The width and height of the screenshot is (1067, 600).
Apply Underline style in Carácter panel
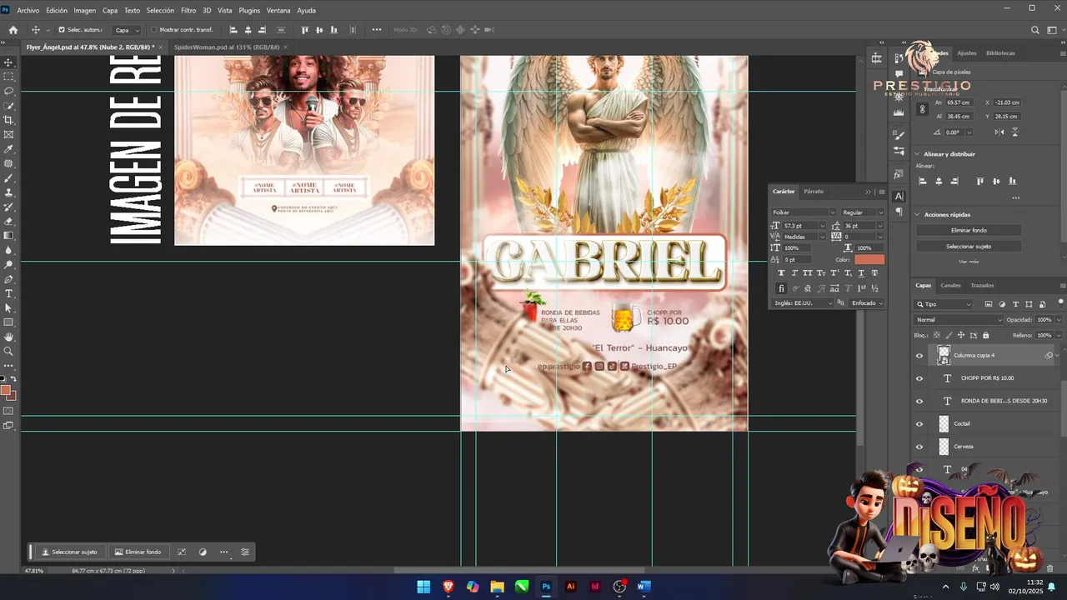tap(861, 273)
